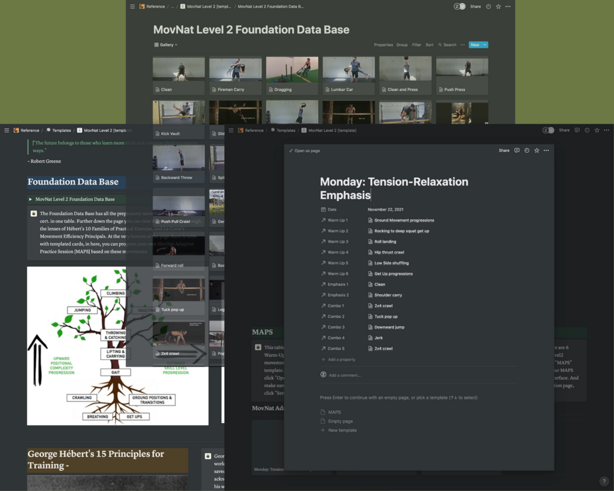Open the Hip thrust crawl relation
The image size is (614, 491).
[386, 253]
